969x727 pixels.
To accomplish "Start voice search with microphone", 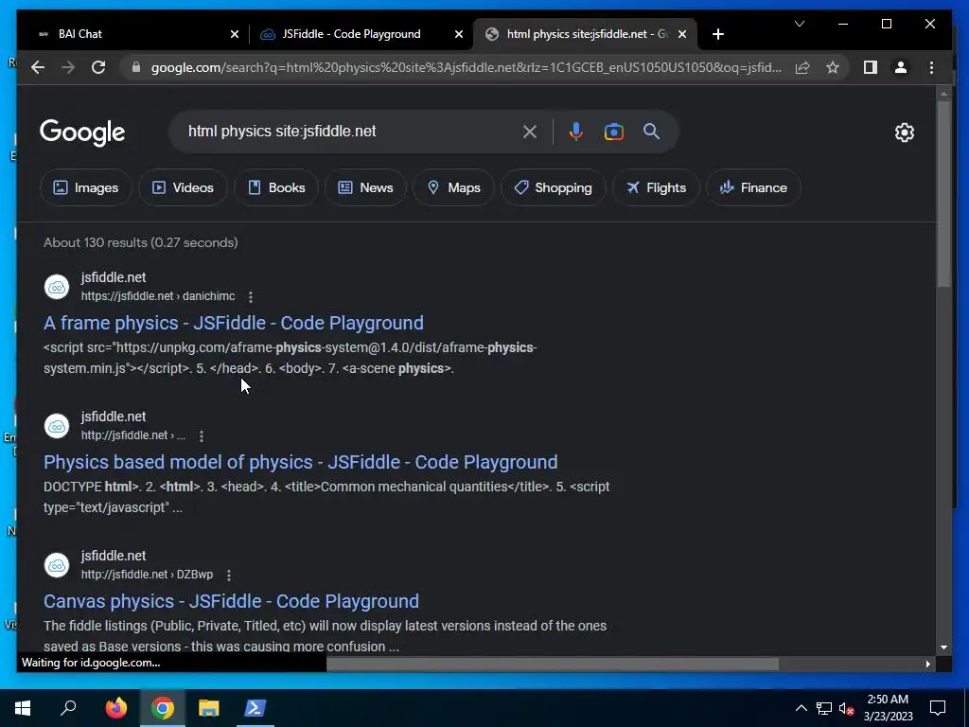I will (x=576, y=132).
